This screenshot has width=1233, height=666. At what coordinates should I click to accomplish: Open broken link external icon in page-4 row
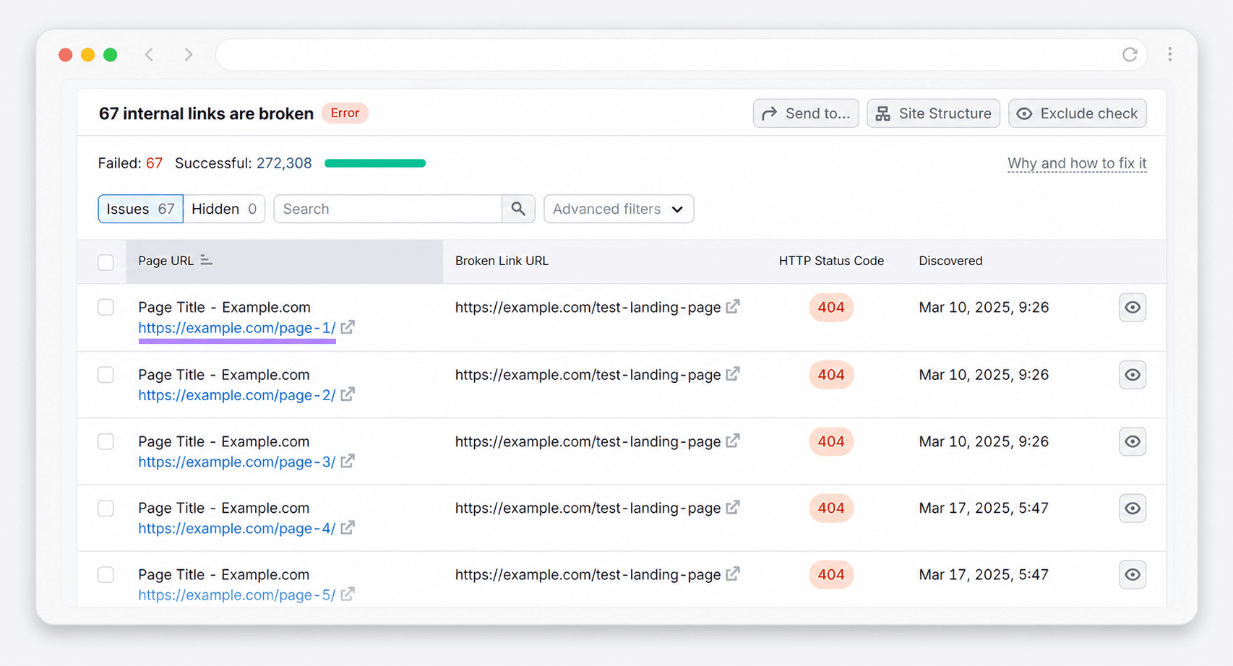click(x=733, y=507)
